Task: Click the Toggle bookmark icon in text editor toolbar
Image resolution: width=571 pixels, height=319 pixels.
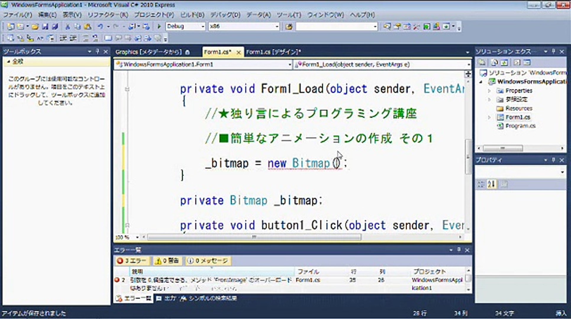Action: 109,38
